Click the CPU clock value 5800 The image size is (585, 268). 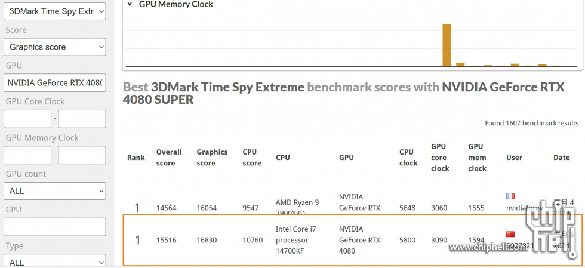[407, 240]
